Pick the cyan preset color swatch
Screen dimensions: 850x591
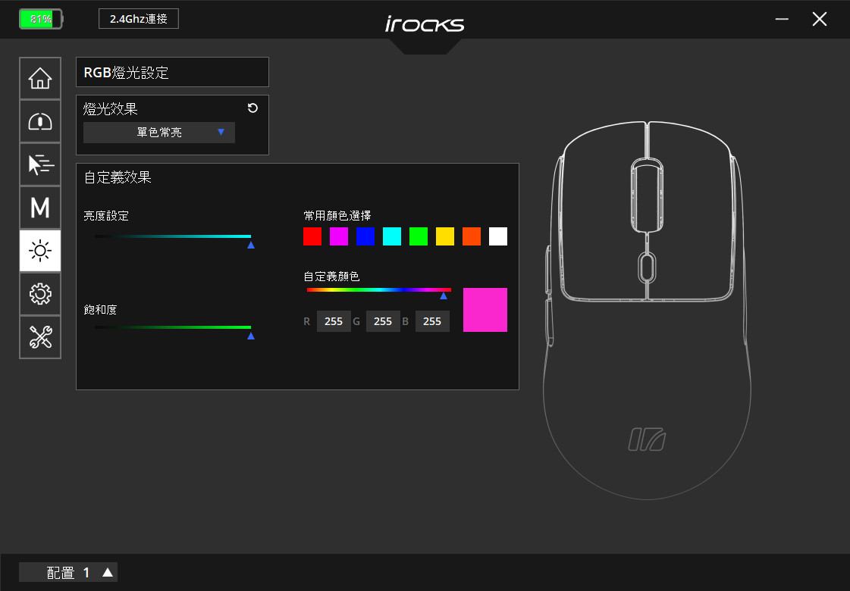coord(392,236)
